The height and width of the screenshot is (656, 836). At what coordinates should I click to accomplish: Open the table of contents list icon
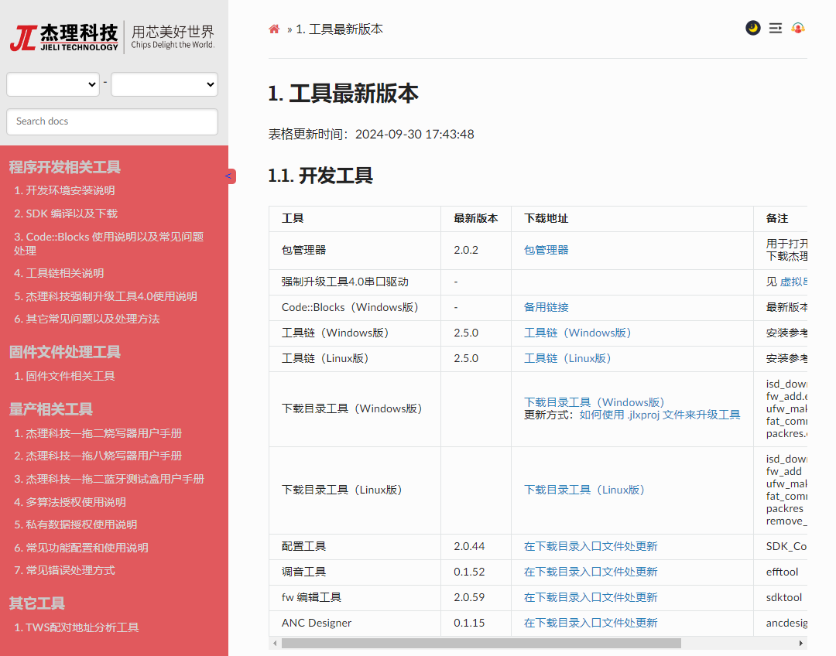click(776, 28)
